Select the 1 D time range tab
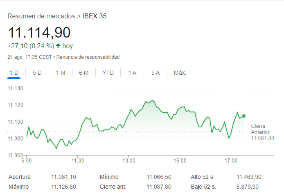 pos(14,73)
